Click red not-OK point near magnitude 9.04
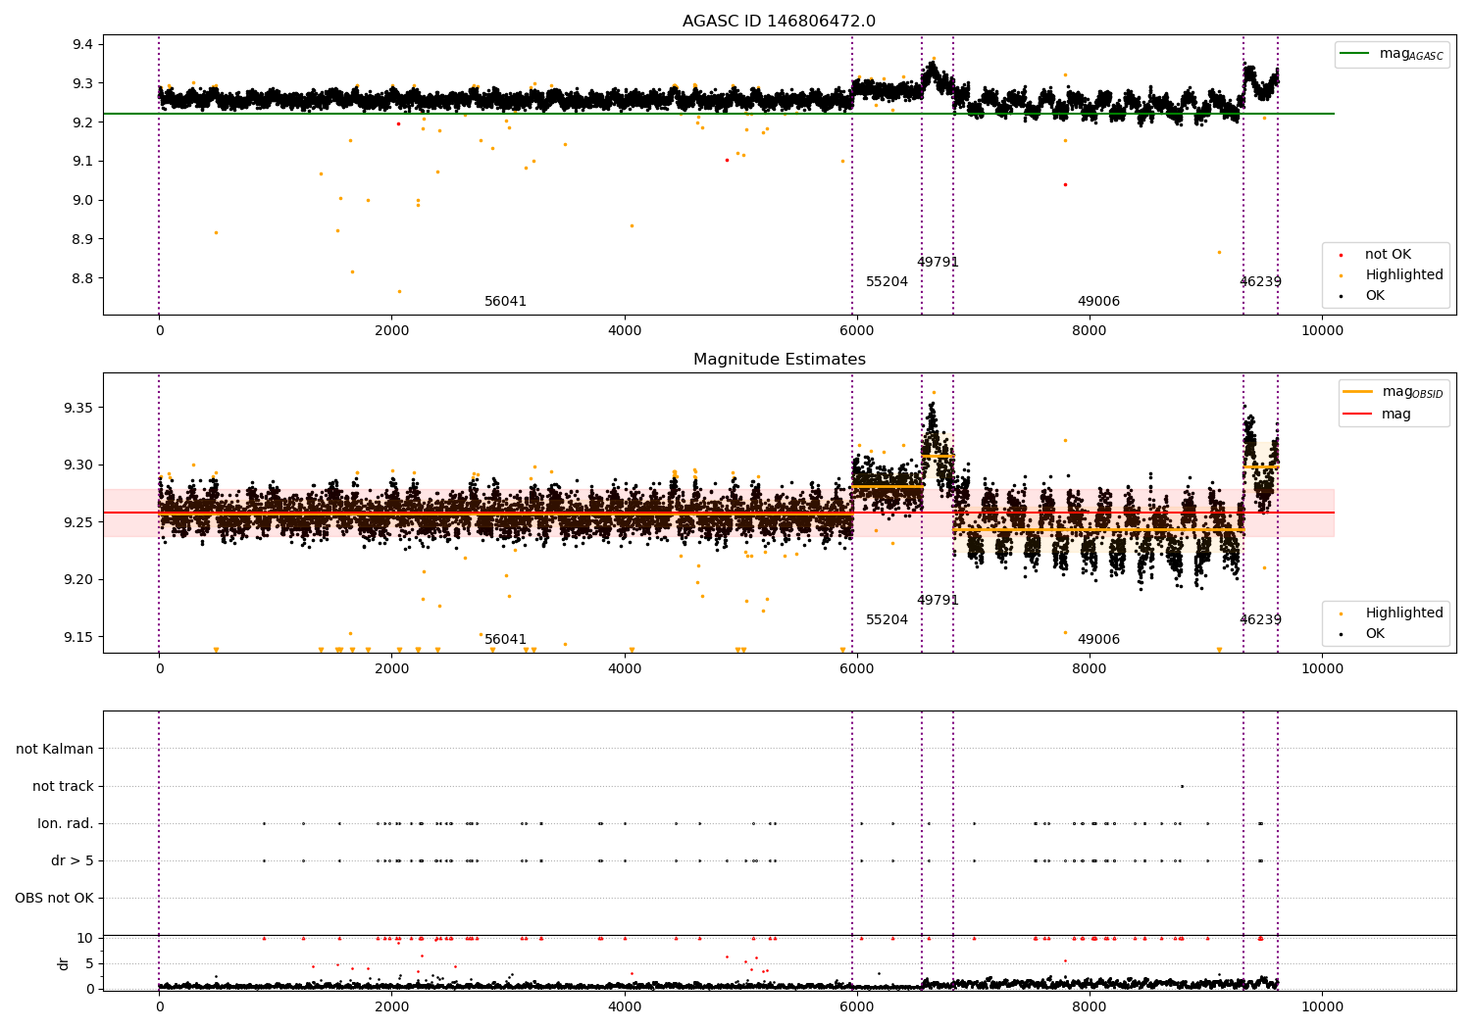This screenshot has height=1029, width=1471. coord(1065,184)
